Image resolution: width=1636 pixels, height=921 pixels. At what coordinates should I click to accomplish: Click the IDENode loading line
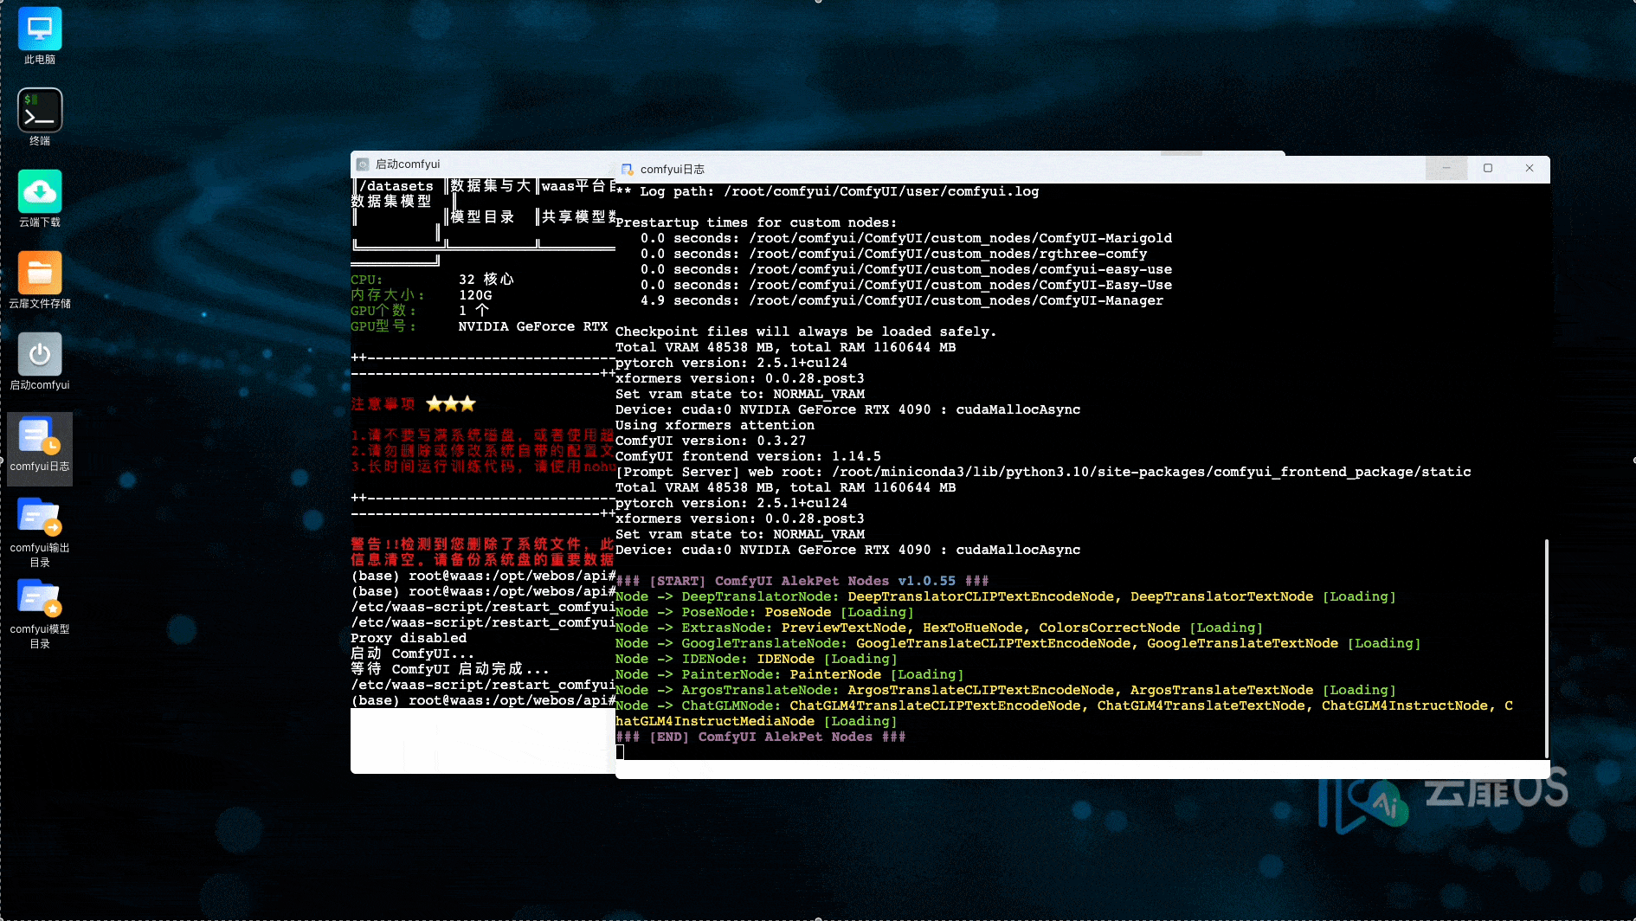[757, 660]
